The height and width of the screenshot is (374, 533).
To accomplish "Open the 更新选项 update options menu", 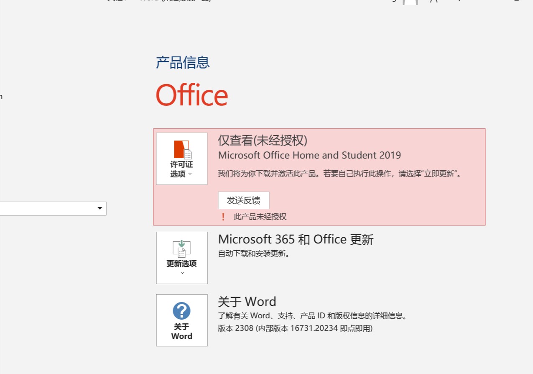I will click(x=182, y=258).
